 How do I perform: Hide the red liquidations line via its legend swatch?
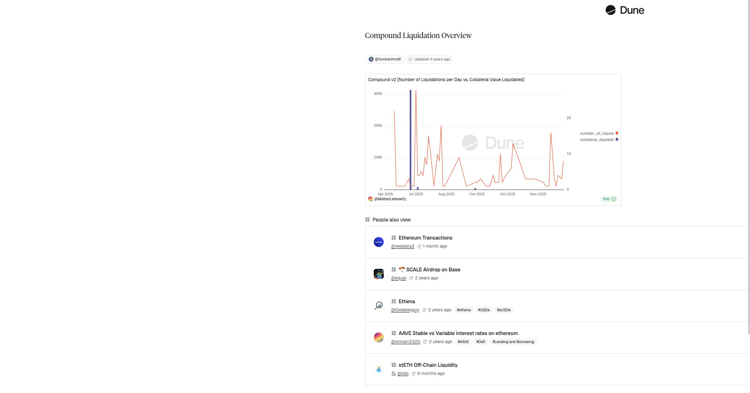tap(617, 133)
